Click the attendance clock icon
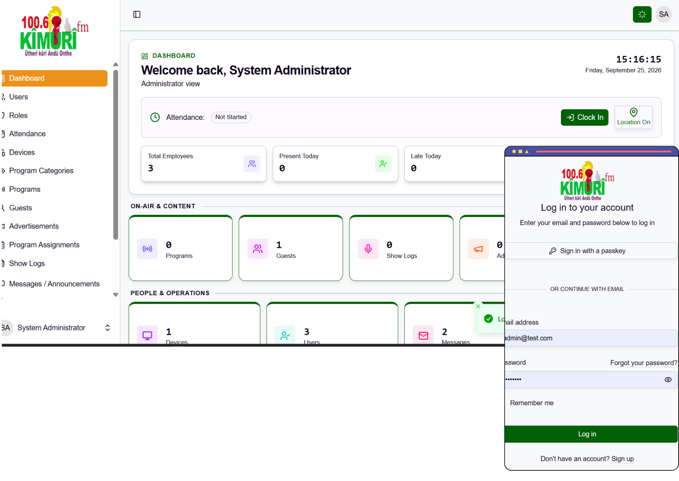 point(155,117)
